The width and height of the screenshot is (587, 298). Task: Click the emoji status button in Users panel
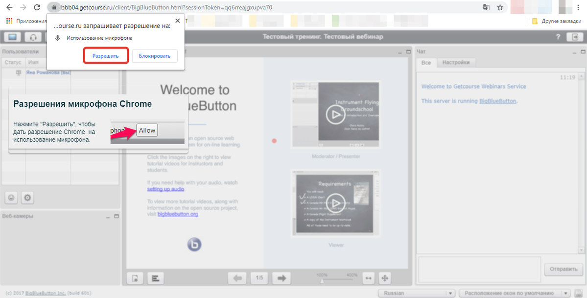tap(12, 198)
